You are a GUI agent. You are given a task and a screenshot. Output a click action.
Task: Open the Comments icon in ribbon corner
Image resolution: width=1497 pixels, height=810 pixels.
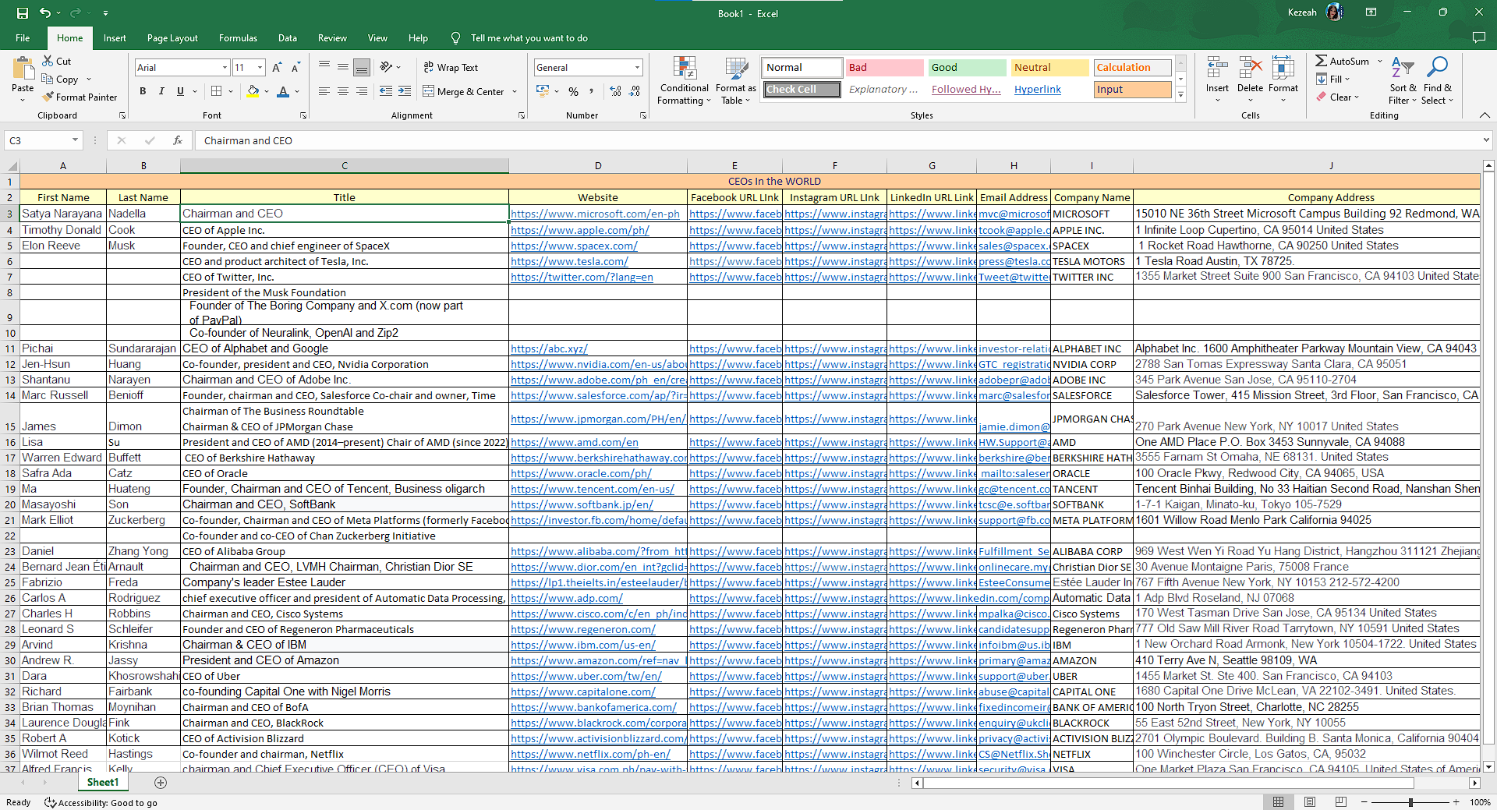[x=1478, y=37]
